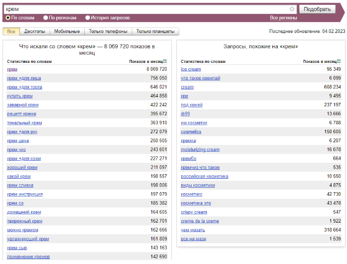The width and height of the screenshot is (347, 264).
Task: Open the 'крем +для торта' link
Action: pos(25,87)
